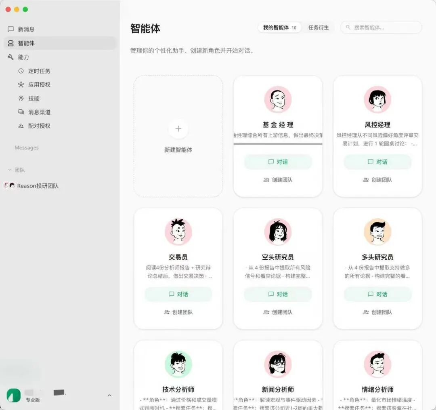Click the green app logo at bottom left

[13, 395]
